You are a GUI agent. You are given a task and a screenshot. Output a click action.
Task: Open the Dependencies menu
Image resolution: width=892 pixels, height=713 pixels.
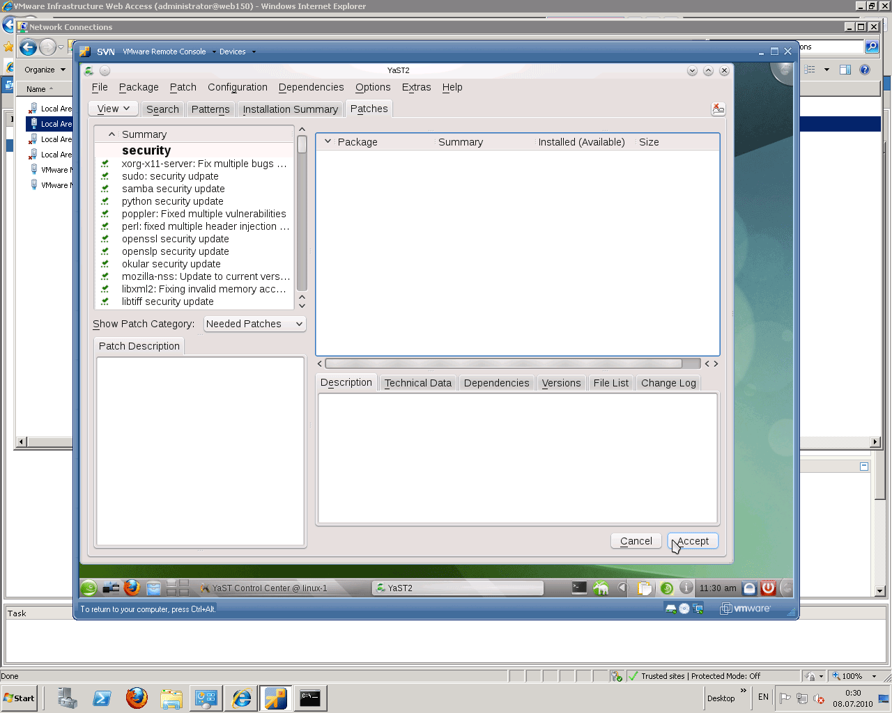(x=312, y=87)
